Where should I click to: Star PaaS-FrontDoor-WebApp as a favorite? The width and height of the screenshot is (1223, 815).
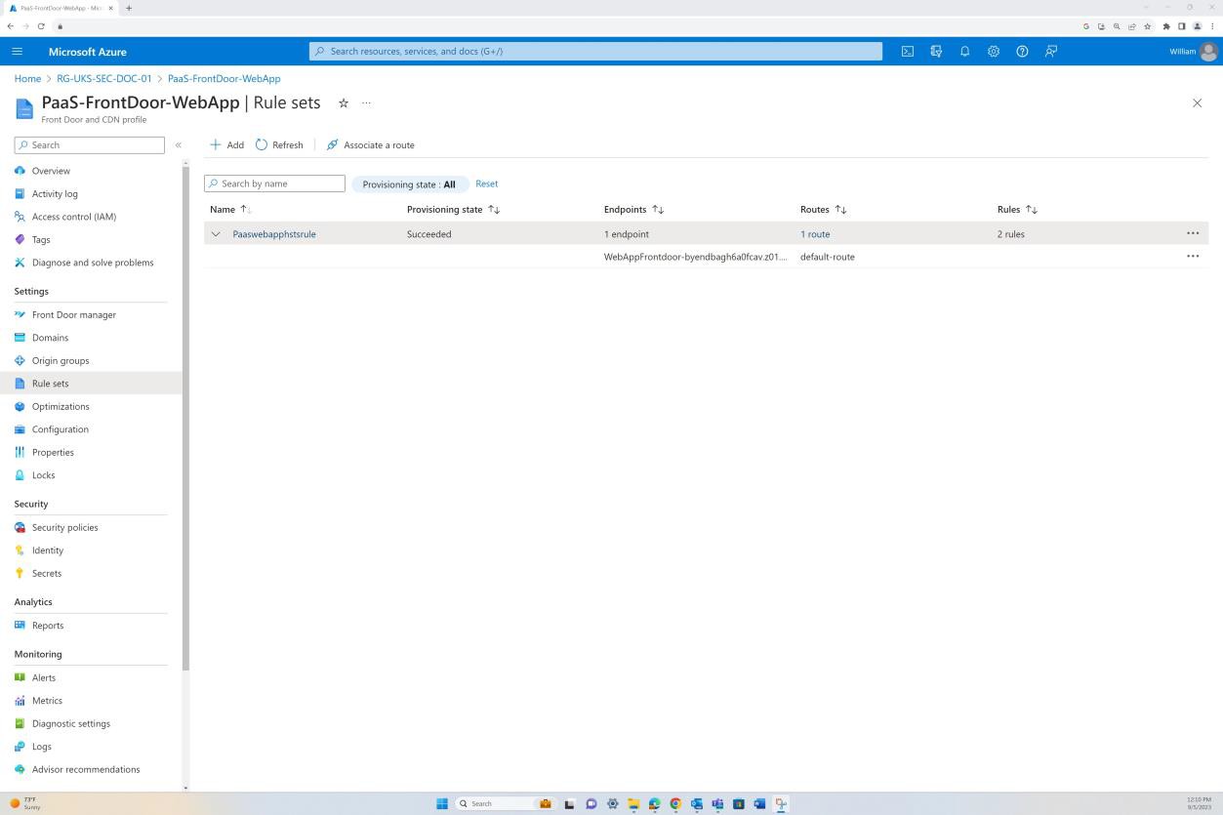point(343,102)
